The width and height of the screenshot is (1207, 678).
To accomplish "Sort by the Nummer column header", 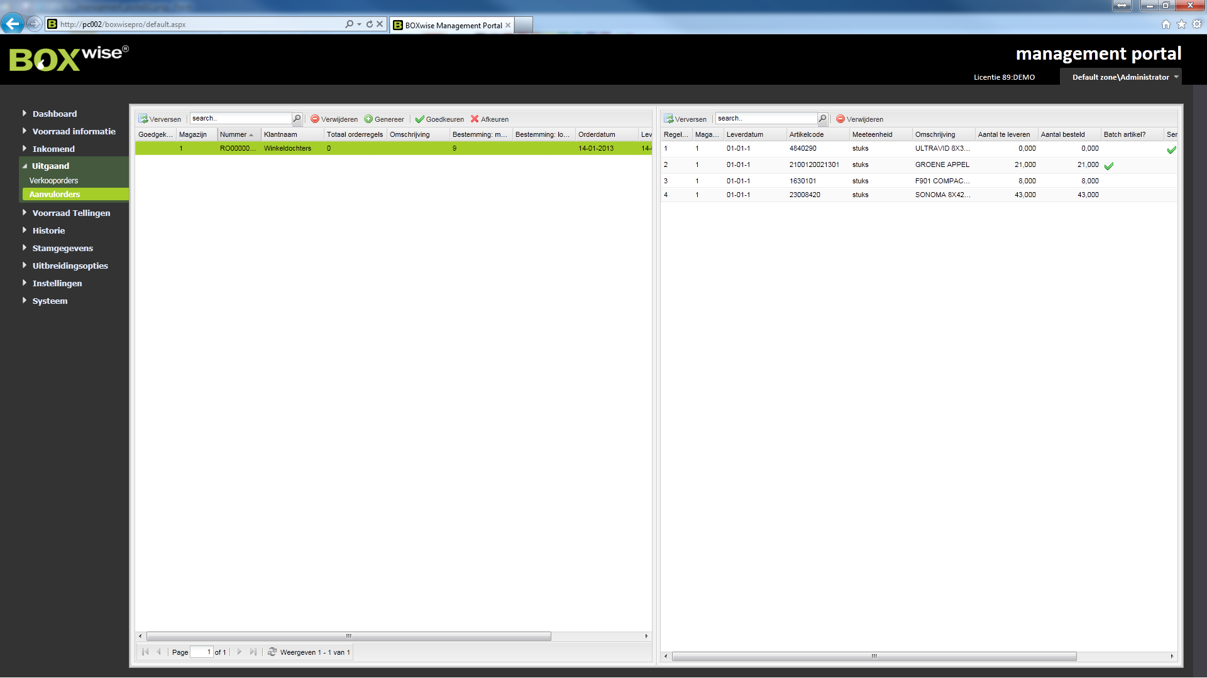I will tap(233, 134).
